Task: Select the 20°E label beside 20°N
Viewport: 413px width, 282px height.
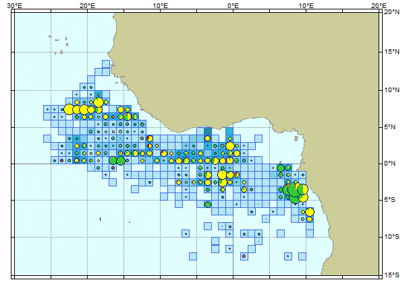Action: 379,5
